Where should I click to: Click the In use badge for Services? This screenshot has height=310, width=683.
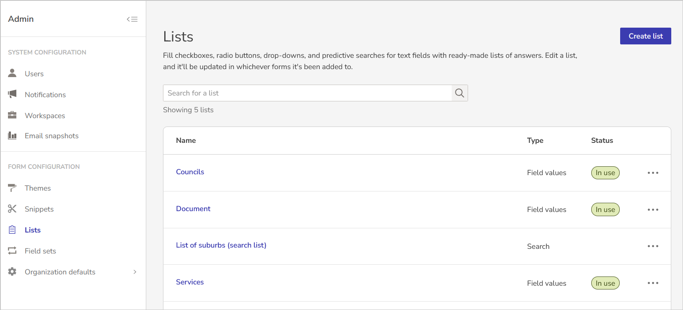[605, 283]
